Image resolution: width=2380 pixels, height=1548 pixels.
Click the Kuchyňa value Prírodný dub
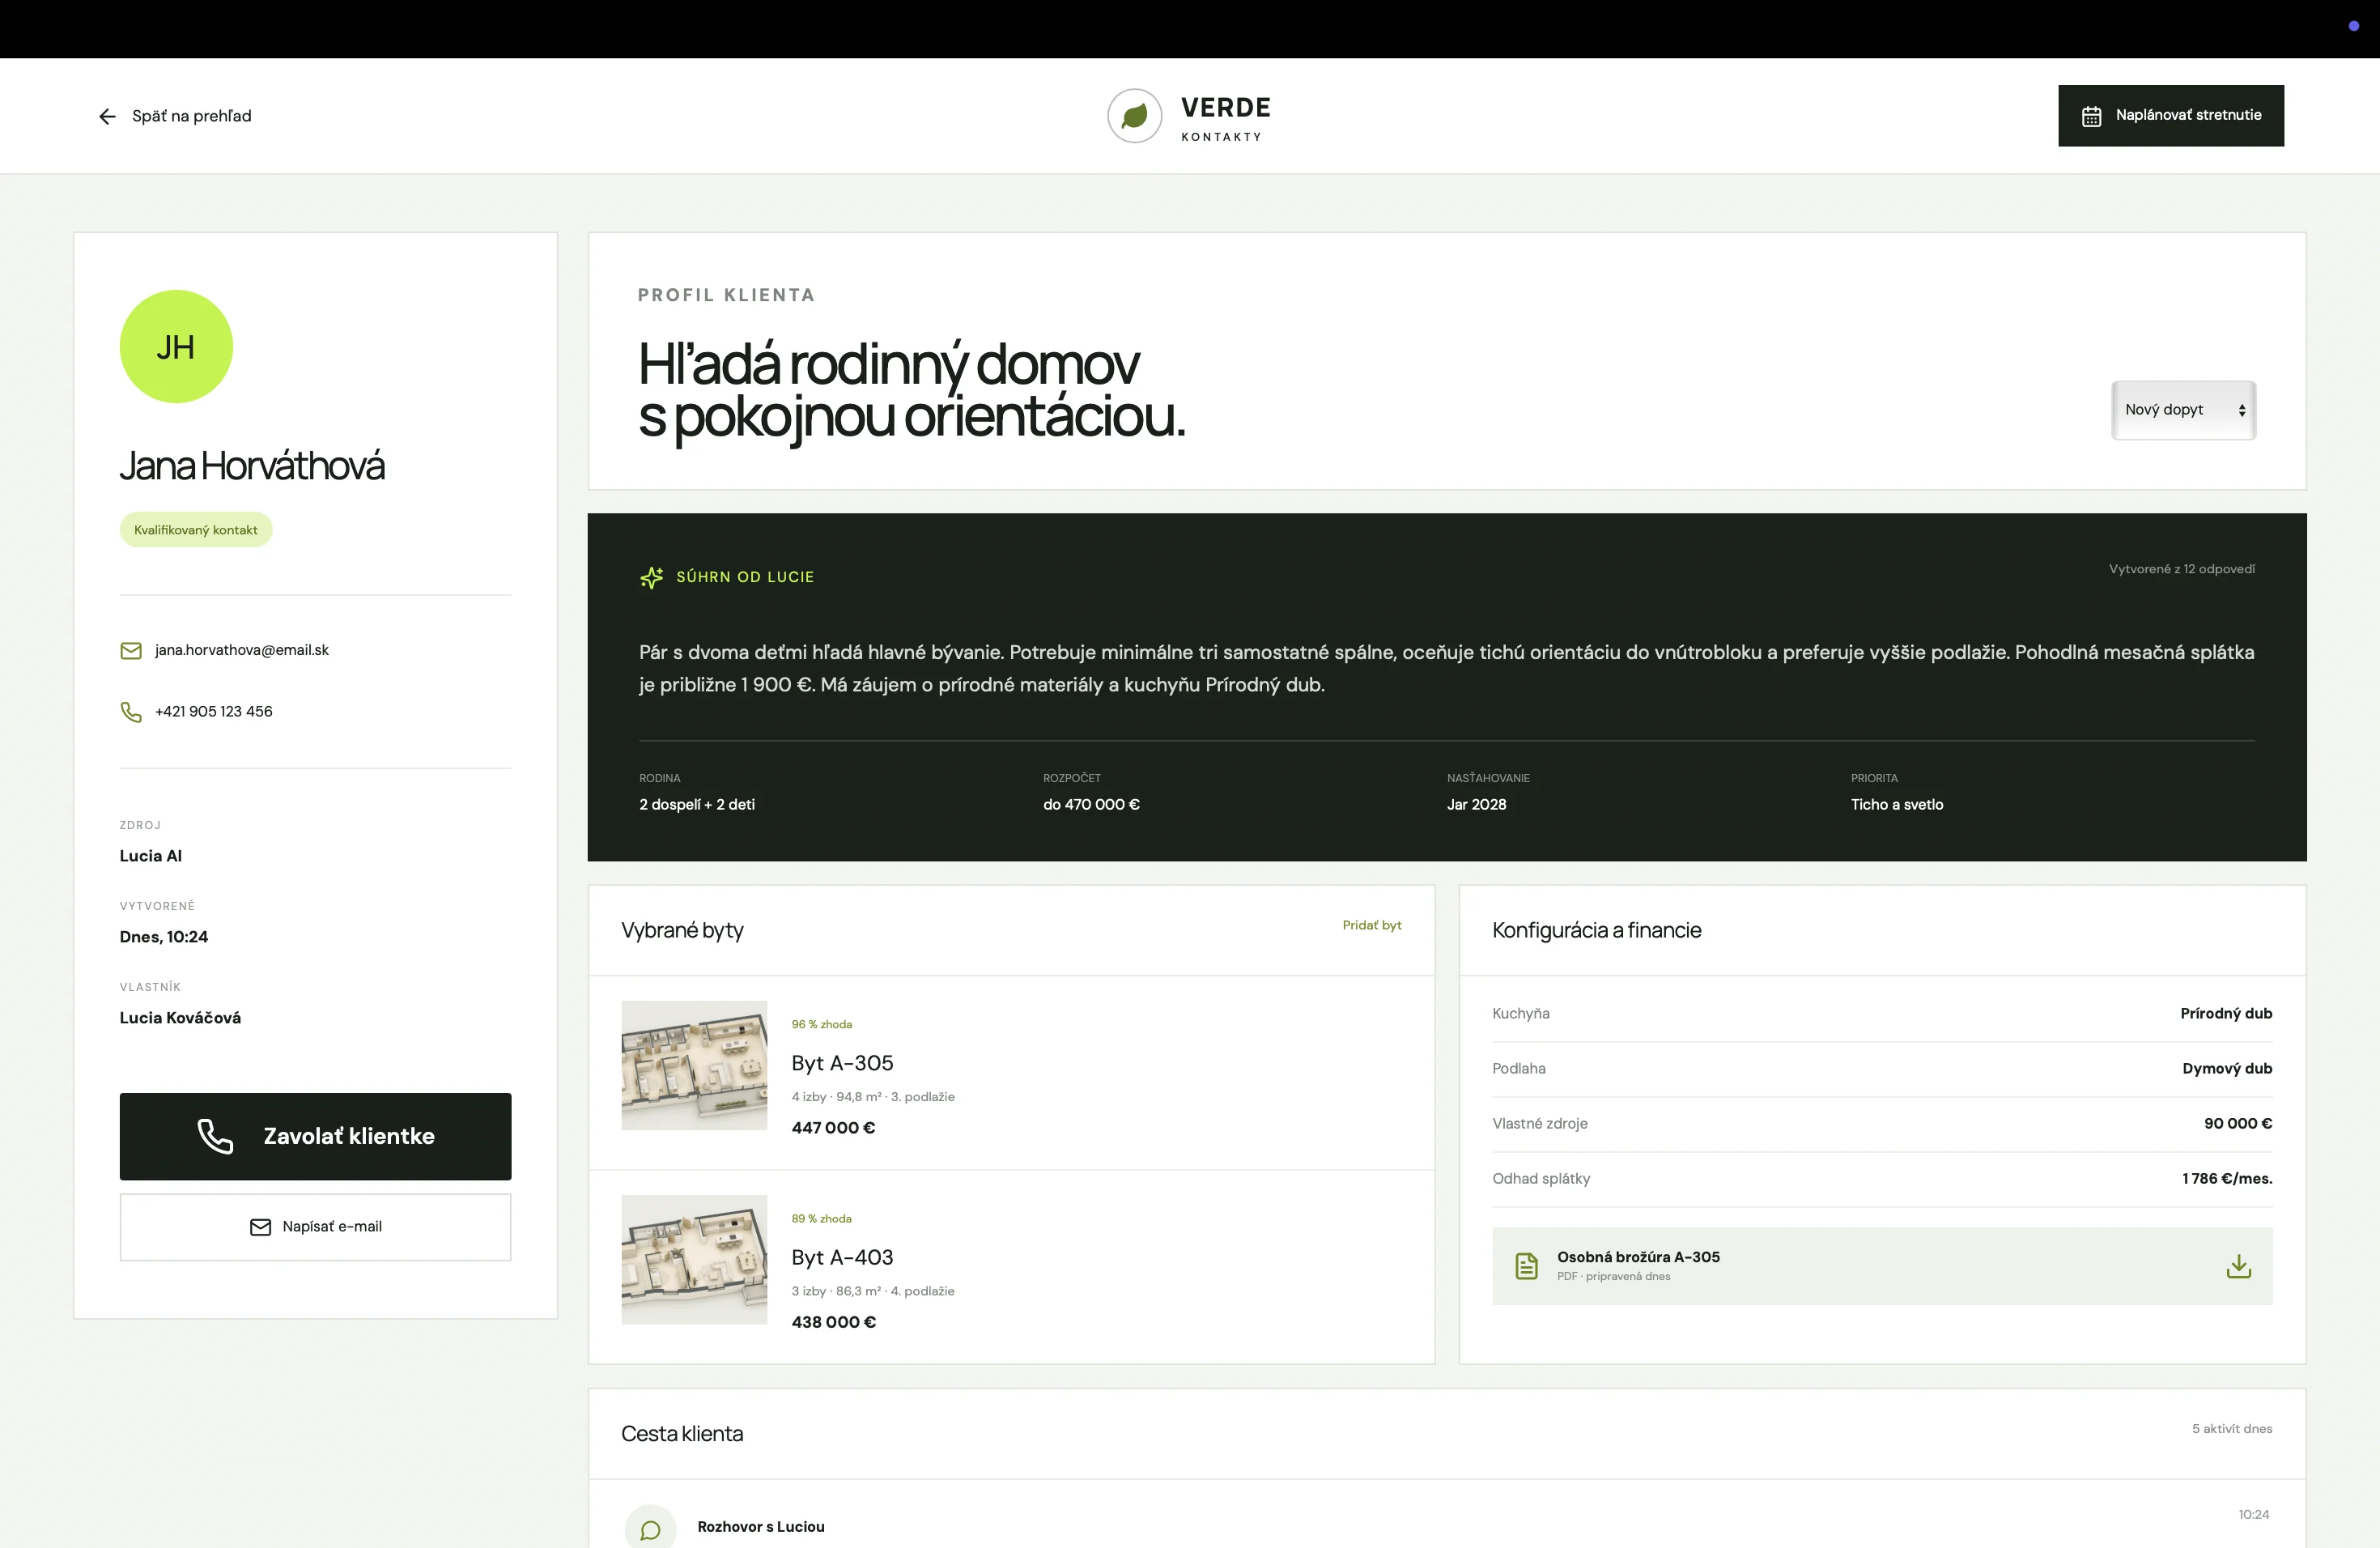(x=2226, y=1014)
